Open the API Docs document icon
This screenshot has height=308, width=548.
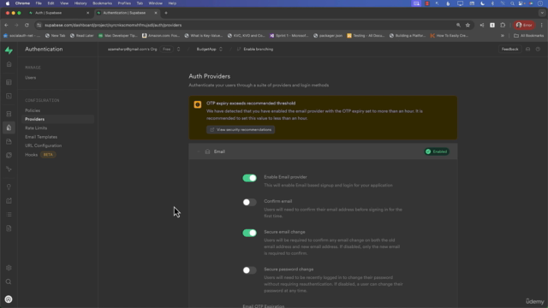[9, 228]
